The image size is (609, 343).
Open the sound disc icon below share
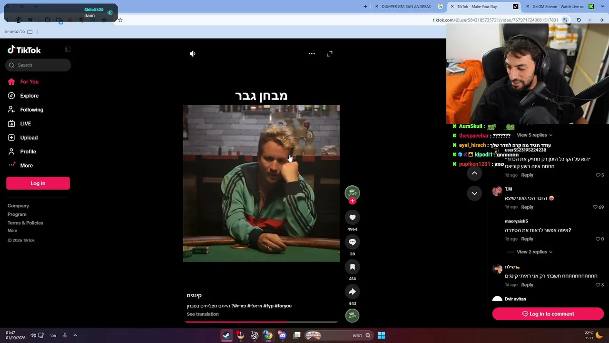point(353,315)
